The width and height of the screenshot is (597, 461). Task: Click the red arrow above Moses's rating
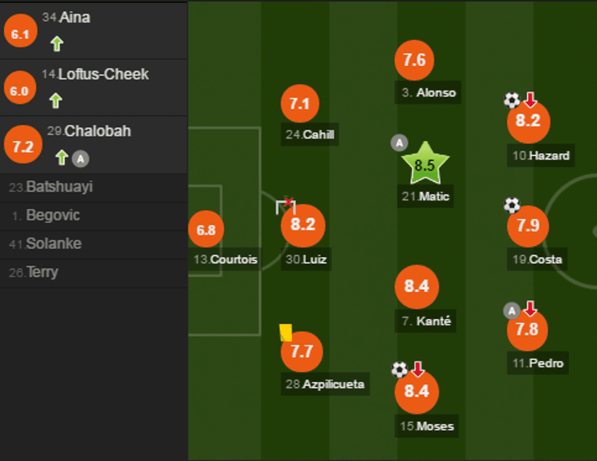click(x=418, y=369)
